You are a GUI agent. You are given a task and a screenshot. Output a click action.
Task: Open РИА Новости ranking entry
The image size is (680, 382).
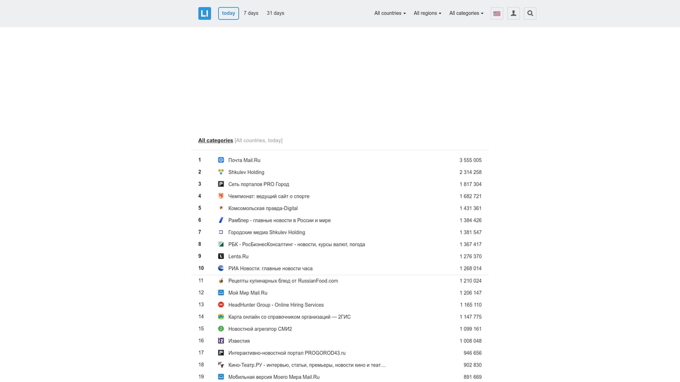point(270,268)
